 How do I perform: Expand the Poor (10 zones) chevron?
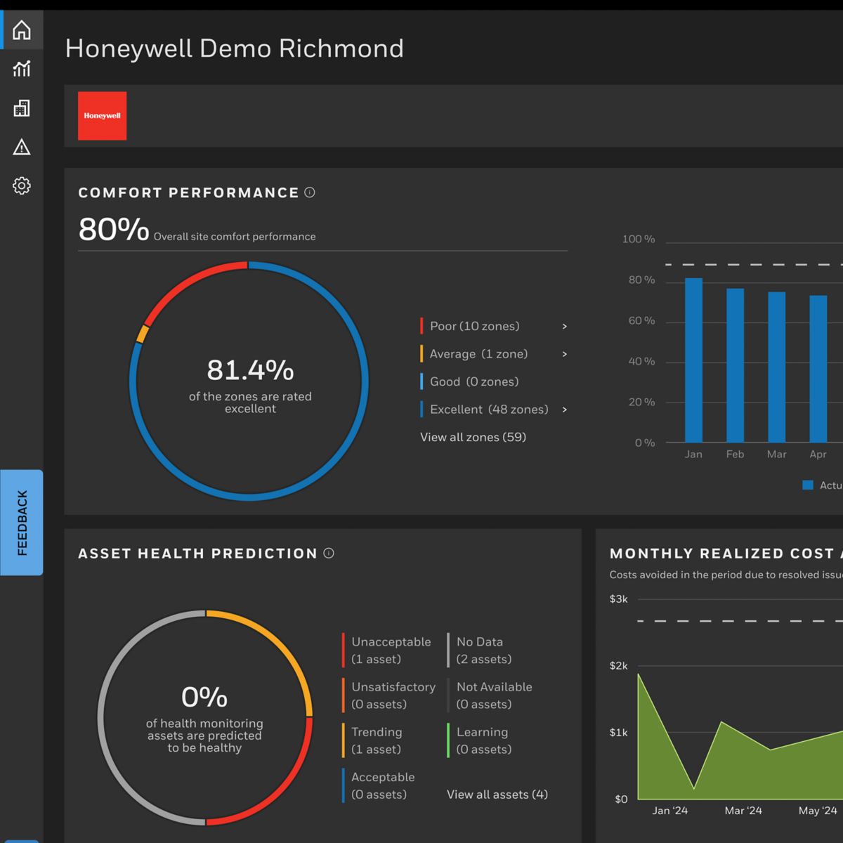coord(564,327)
